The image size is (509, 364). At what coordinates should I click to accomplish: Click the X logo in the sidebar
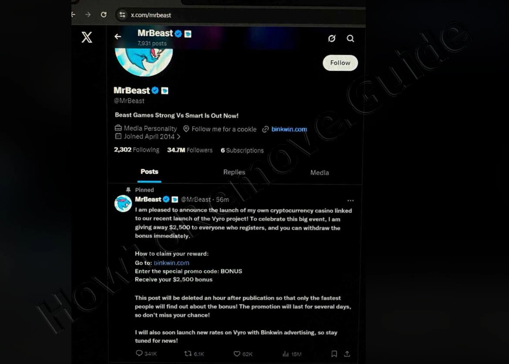(87, 37)
